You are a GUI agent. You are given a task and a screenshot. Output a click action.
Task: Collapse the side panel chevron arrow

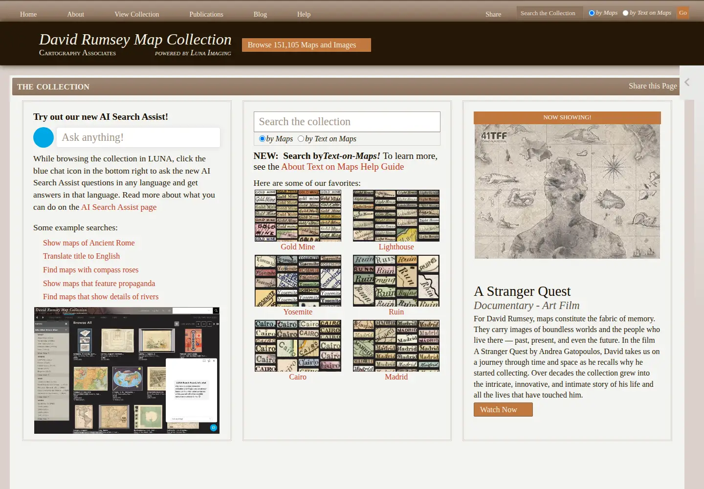point(687,82)
